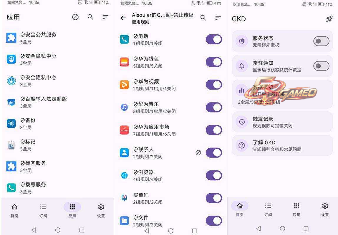Go back from the 应用规则 screen
Image resolution: width=338 pixels, height=235 pixels.
click(123, 18)
